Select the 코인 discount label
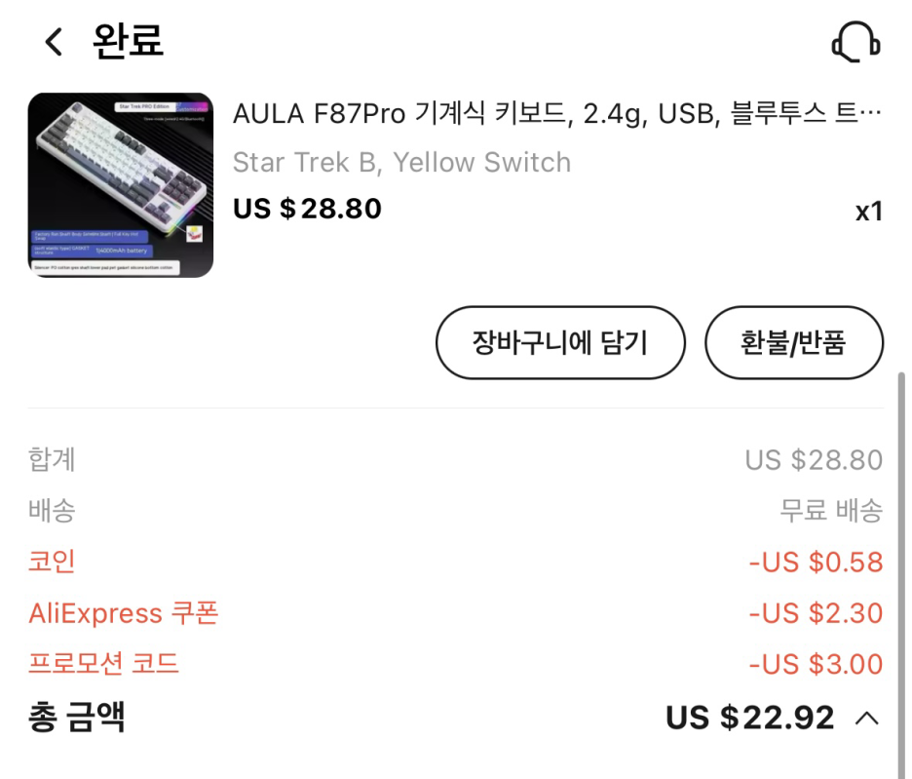This screenshot has width=912, height=779. [x=52, y=562]
